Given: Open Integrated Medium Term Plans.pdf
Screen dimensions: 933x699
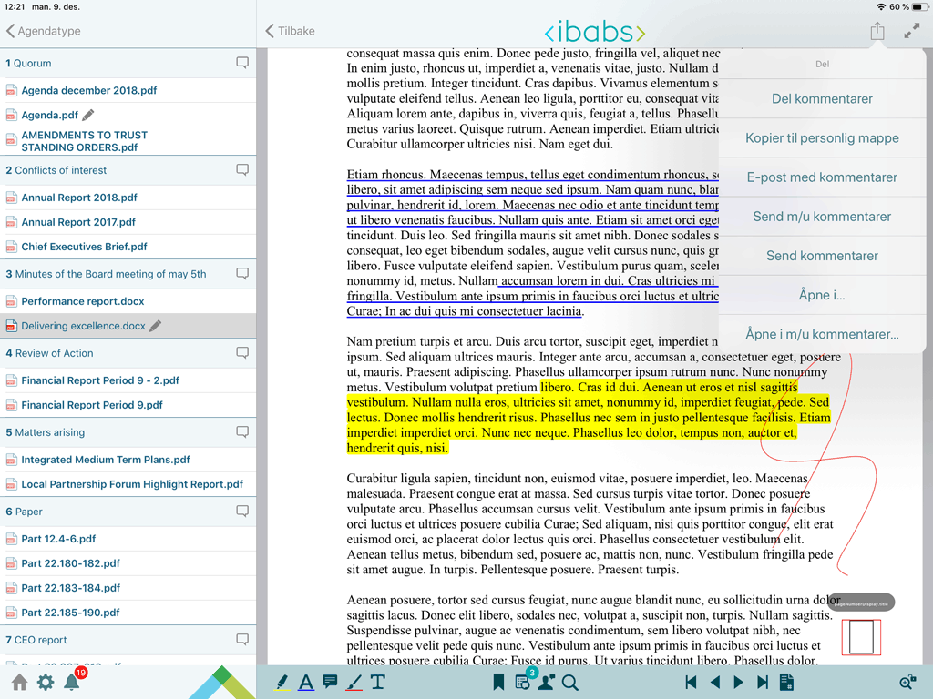Looking at the screenshot, I should (x=128, y=460).
